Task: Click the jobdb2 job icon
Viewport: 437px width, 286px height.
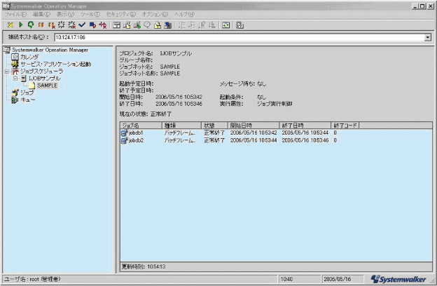Action: pyautogui.click(x=124, y=140)
